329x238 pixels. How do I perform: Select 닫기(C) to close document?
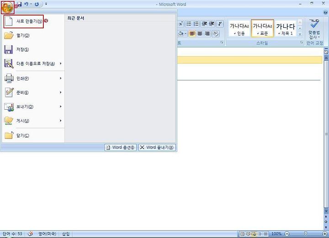[x=33, y=136]
